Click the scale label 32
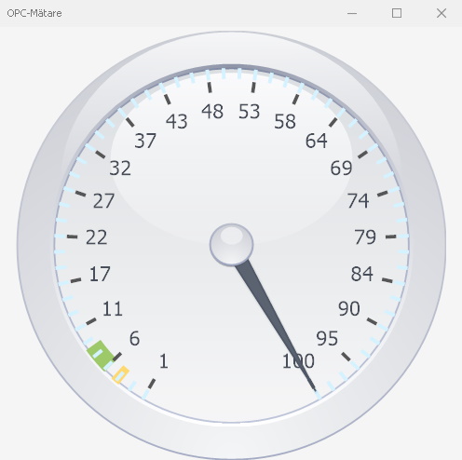Viewport: 462px width, 460px height. coord(120,169)
